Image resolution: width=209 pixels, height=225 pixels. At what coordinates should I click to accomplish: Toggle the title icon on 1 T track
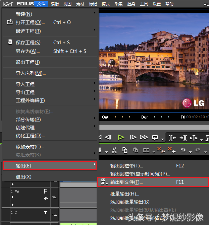click(x=46, y=213)
